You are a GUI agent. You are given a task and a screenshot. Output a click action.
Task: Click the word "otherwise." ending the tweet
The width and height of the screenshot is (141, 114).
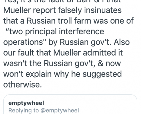23,84
